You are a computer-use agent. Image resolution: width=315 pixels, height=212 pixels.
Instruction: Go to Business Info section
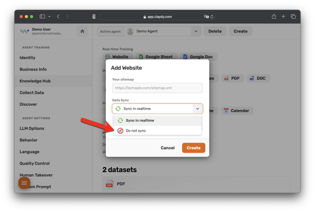click(x=33, y=69)
